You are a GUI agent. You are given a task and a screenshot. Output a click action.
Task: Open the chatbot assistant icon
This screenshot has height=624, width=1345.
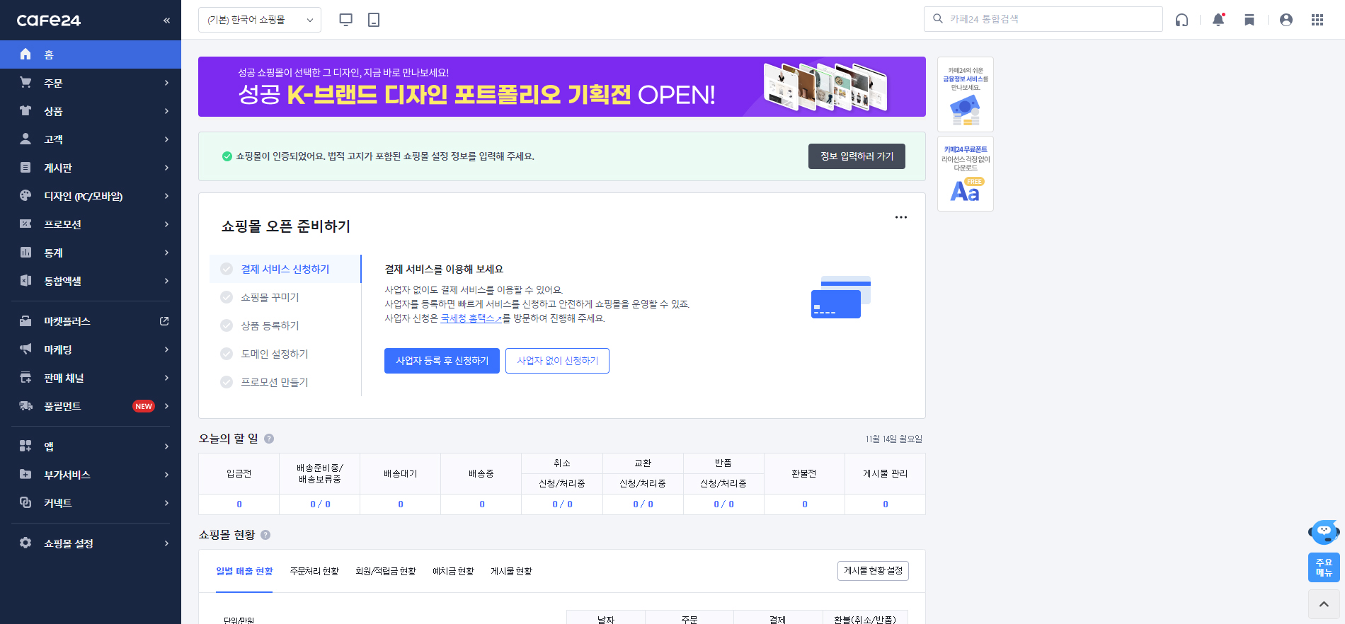[1324, 531]
